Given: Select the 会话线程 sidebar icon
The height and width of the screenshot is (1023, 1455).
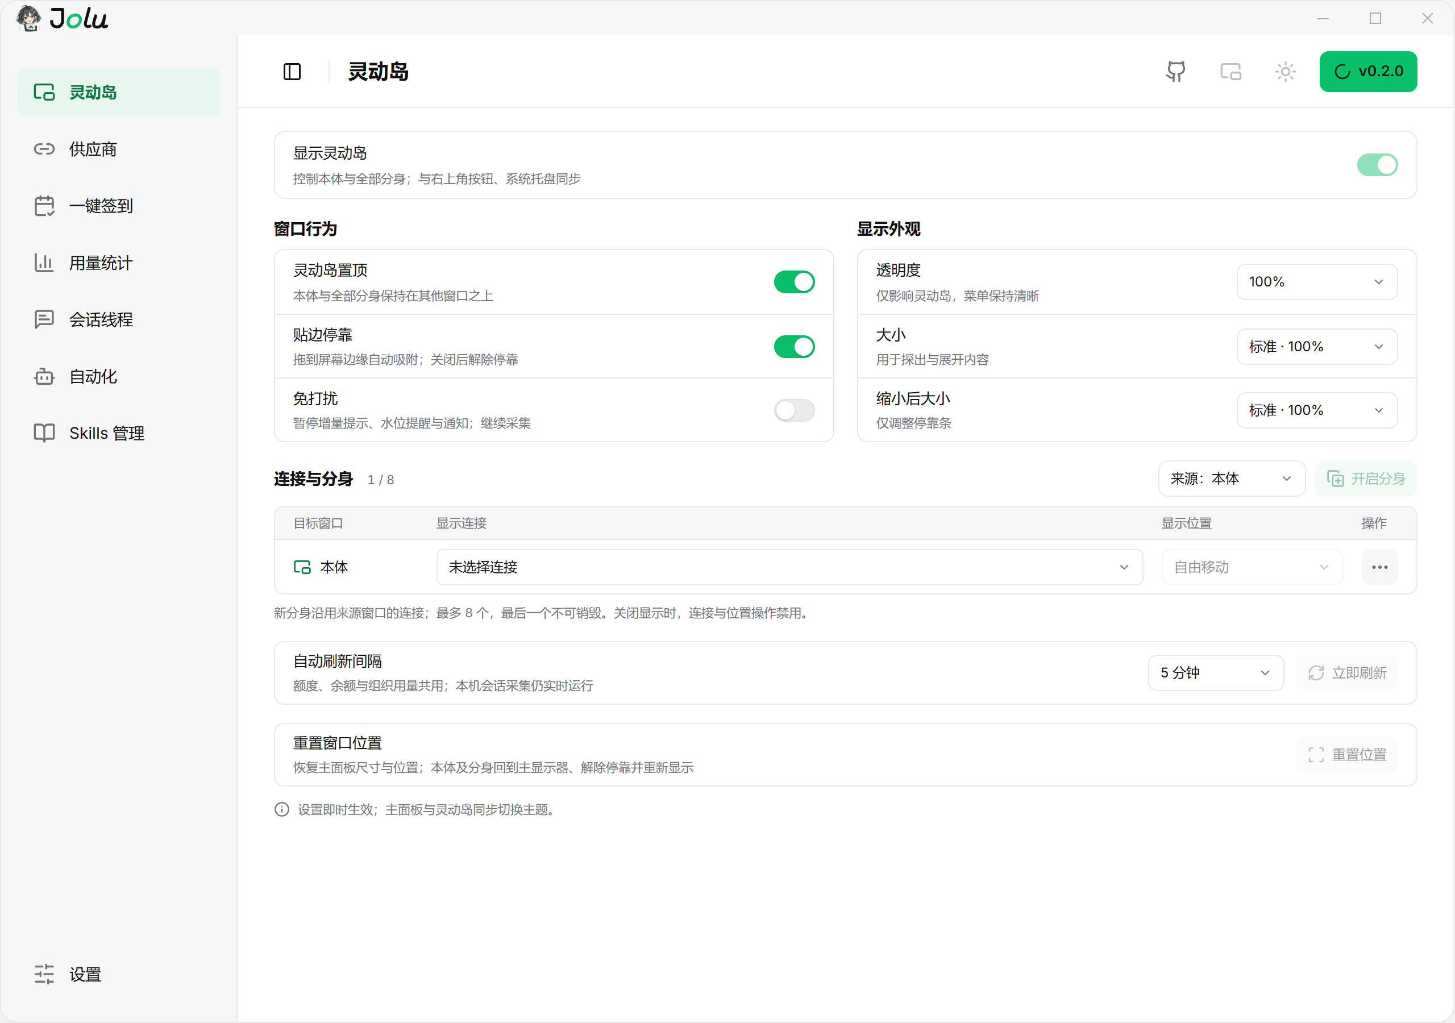Looking at the screenshot, I should pyautogui.click(x=44, y=319).
